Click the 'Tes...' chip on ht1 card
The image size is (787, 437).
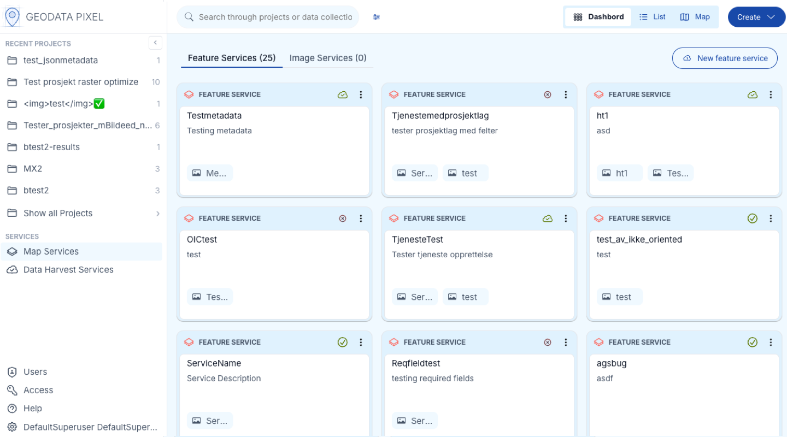tap(671, 173)
